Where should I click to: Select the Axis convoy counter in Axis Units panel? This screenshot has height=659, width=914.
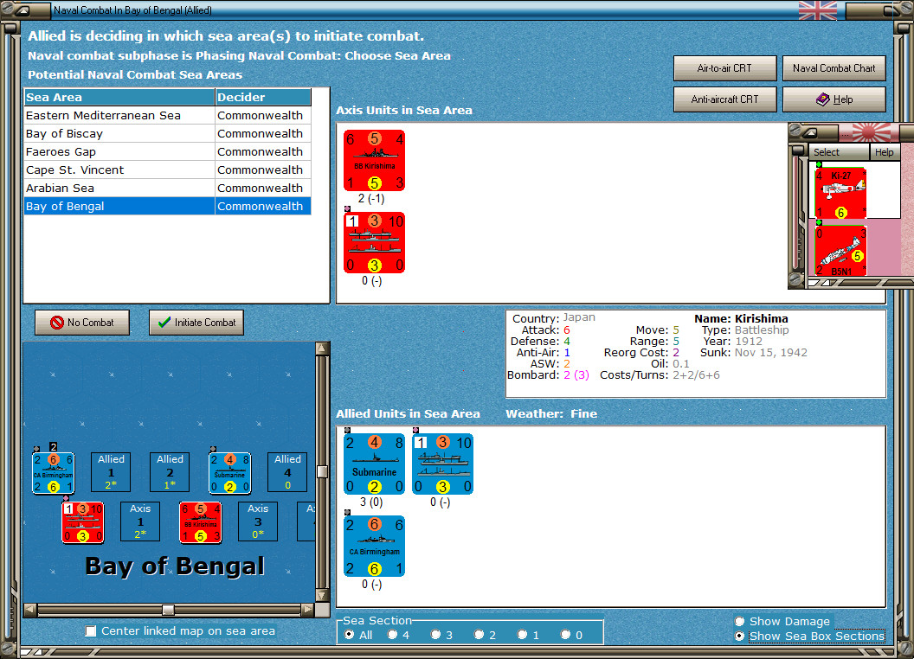pos(374,242)
